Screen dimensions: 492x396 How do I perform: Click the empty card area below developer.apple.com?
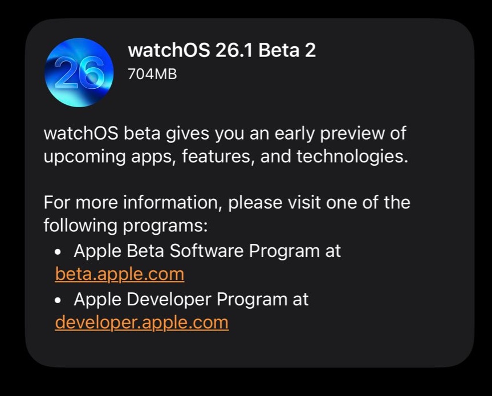tap(250, 350)
